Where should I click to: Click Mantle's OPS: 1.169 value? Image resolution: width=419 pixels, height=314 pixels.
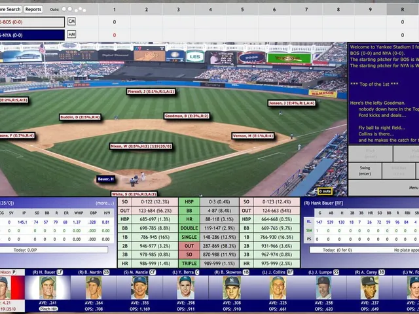(x=139, y=309)
